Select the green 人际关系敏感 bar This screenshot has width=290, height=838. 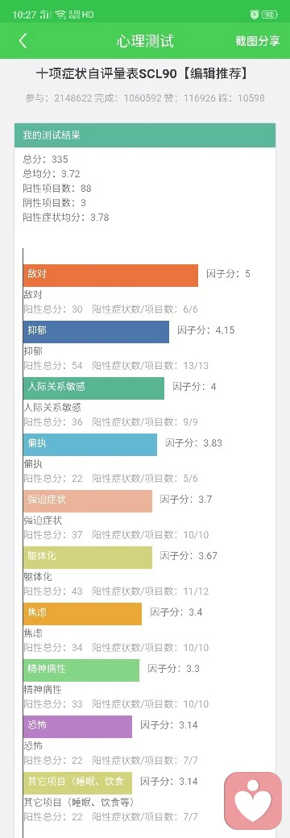(93, 388)
